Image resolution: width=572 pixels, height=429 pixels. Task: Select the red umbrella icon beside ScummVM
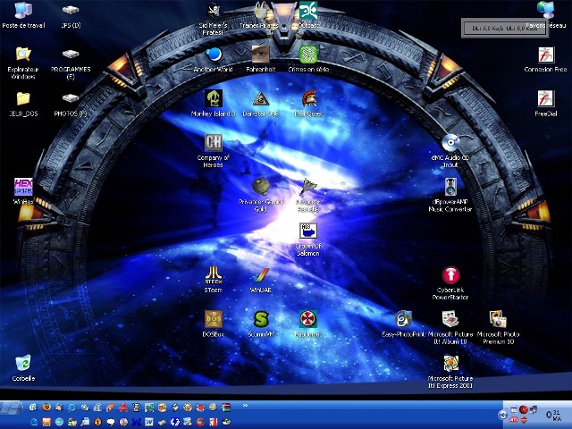coord(308,324)
